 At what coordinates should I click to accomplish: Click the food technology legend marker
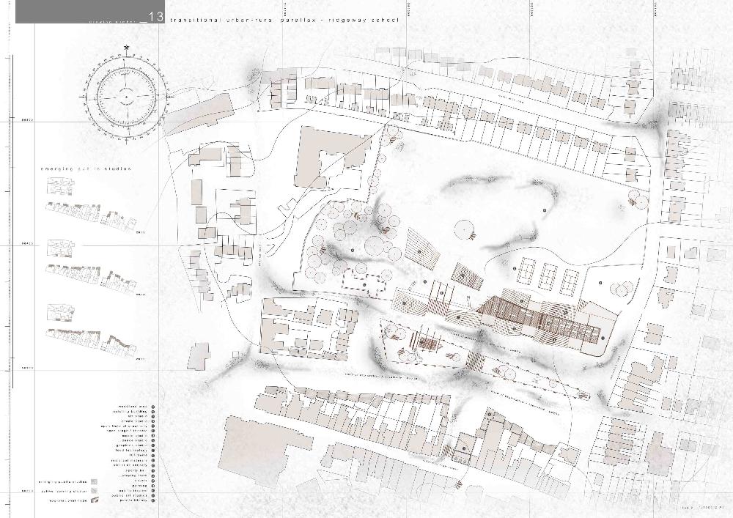[153, 451]
